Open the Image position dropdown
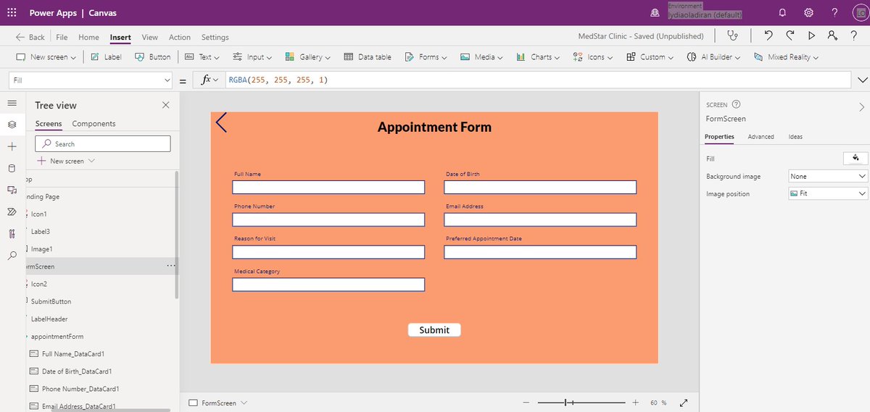The width and height of the screenshot is (870, 412). pyautogui.click(x=828, y=193)
